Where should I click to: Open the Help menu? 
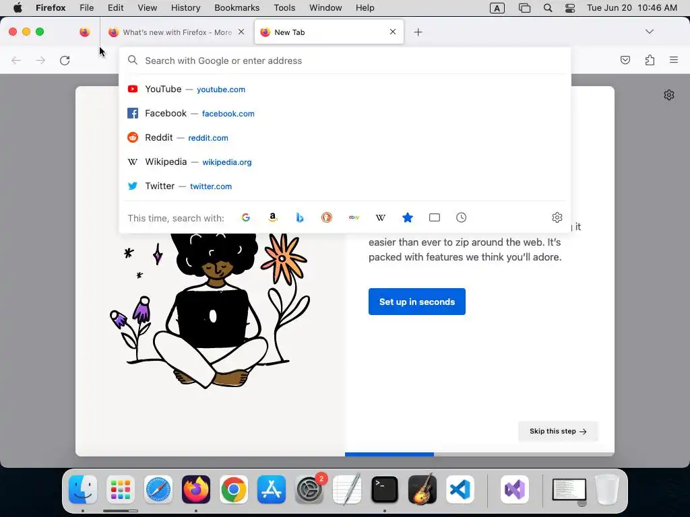coord(365,8)
